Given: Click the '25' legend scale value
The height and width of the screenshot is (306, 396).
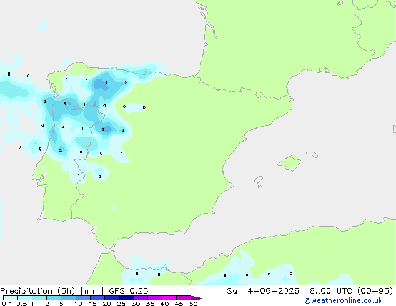Looking at the screenshot, I should [x=121, y=304].
